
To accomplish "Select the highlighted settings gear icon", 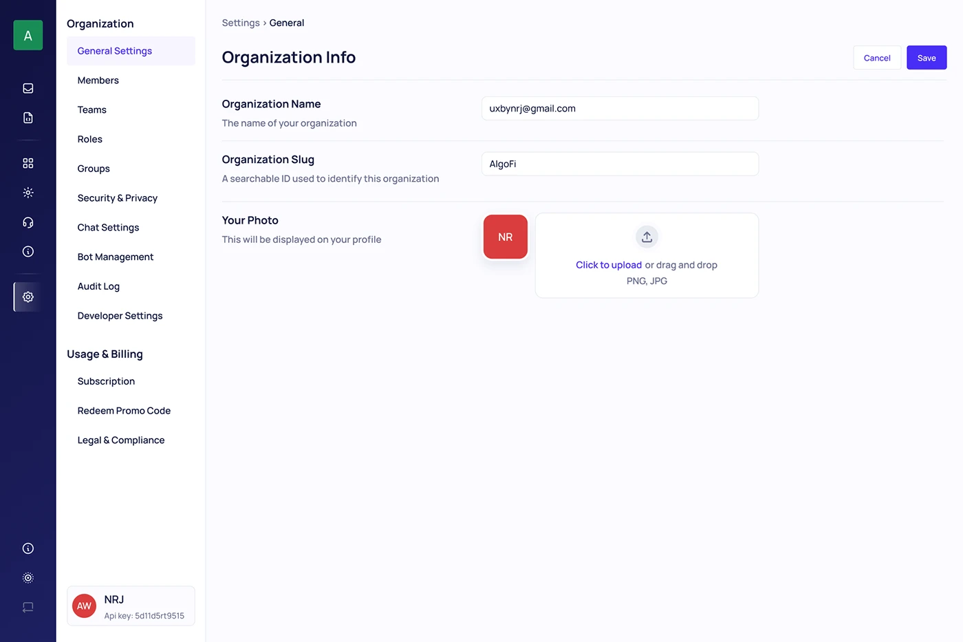I will (x=28, y=297).
